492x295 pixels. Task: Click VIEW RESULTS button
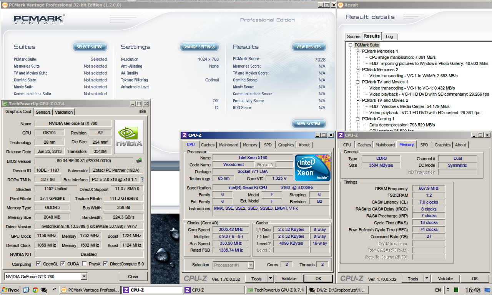click(x=309, y=47)
